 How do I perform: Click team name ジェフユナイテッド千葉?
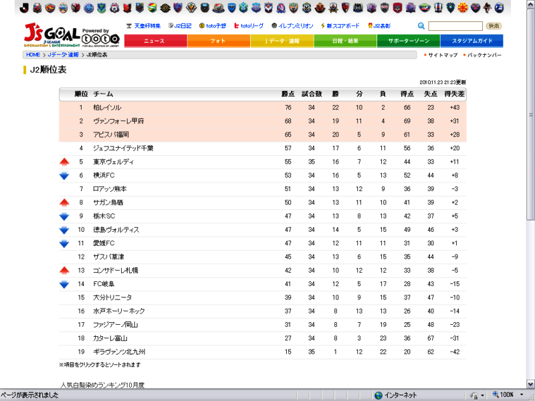(x=123, y=148)
